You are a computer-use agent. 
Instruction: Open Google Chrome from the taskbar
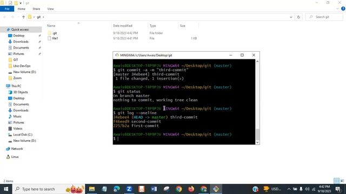179,189
